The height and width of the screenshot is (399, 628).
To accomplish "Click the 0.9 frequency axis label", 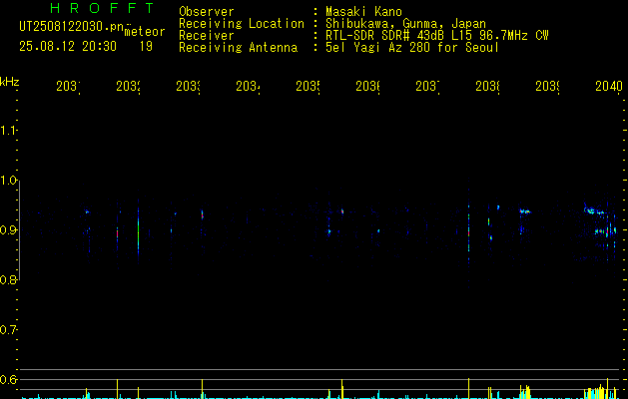I will tap(8, 230).
